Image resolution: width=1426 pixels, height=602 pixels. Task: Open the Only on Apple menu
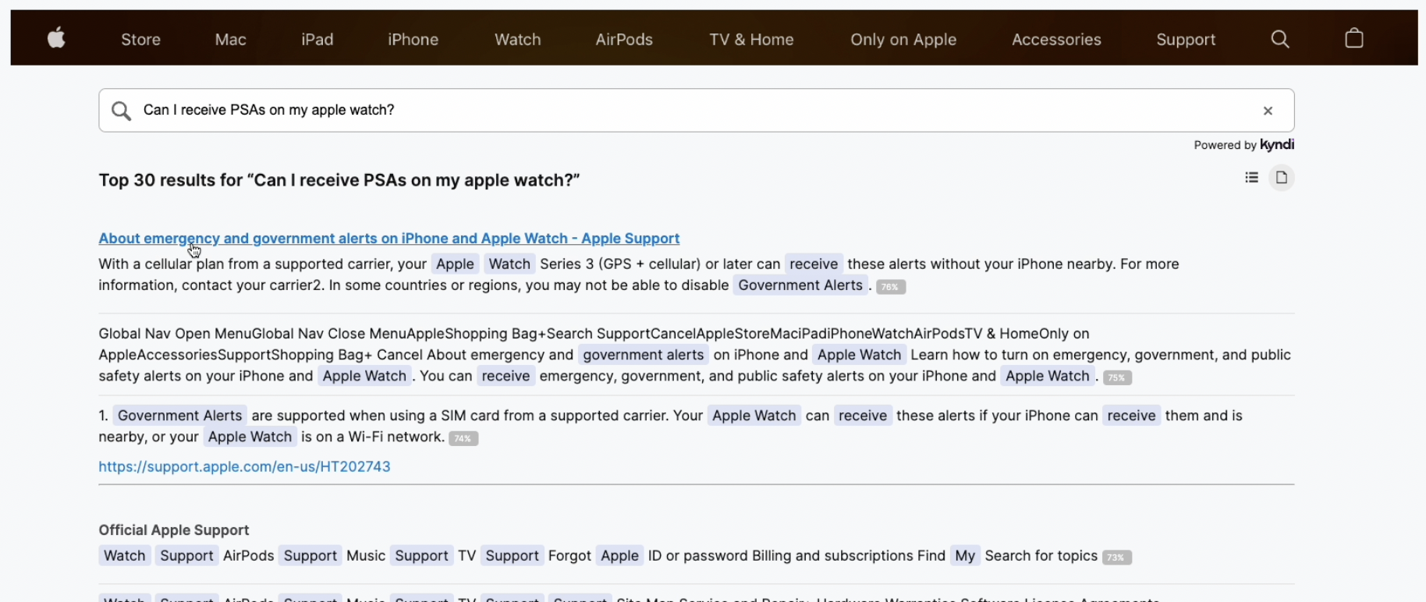[x=903, y=39]
